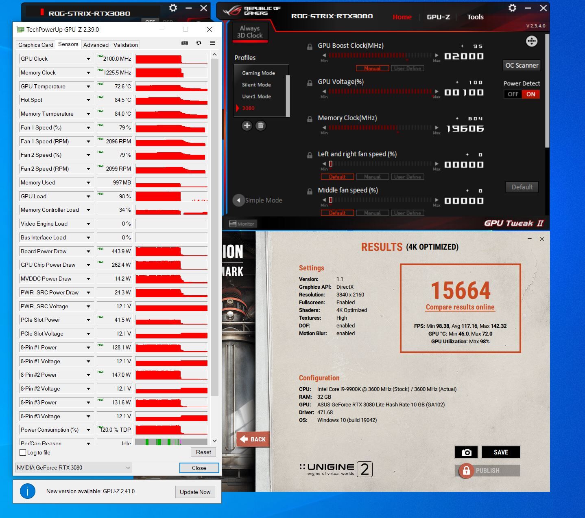Open settings gear of background ROG window
This screenshot has width=585, height=518.
point(173,8)
